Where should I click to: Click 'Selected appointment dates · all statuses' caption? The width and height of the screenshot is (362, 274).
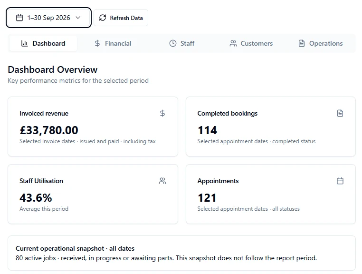248,209
